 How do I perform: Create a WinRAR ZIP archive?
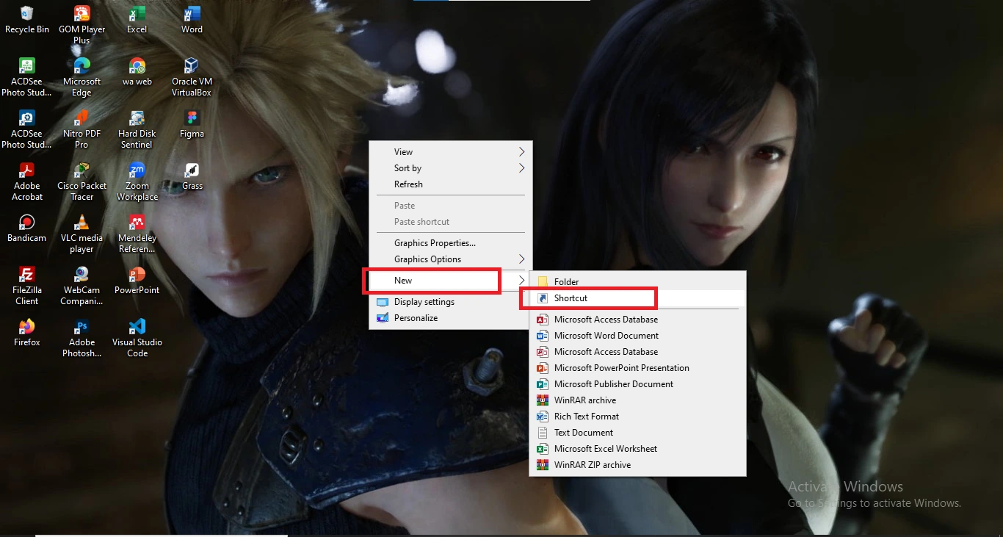point(637,465)
